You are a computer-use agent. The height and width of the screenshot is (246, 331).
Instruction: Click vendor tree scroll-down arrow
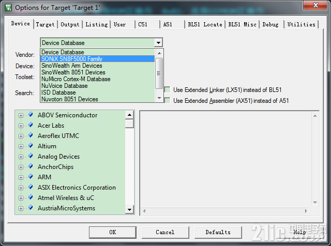click(x=129, y=210)
